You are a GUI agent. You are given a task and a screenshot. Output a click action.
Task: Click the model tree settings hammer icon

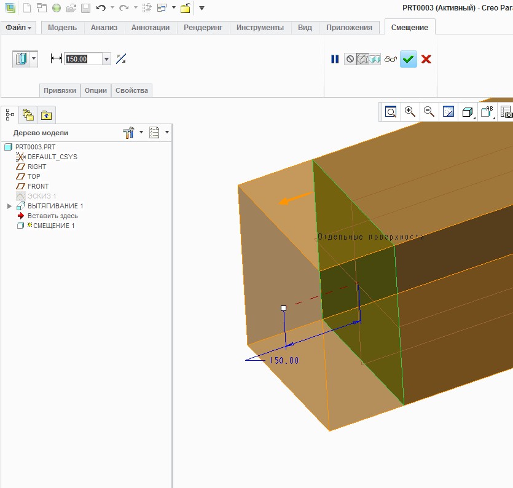128,132
